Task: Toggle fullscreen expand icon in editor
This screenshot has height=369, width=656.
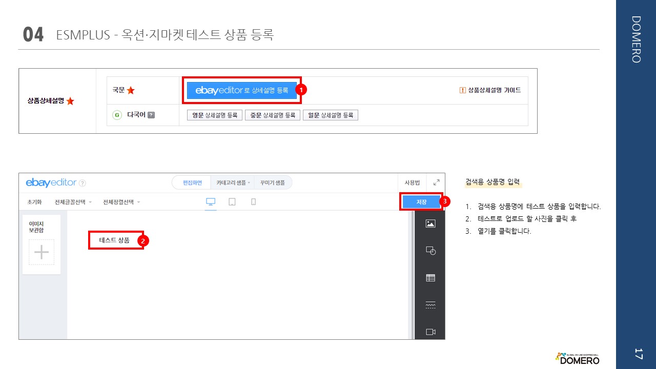Action: pyautogui.click(x=436, y=182)
